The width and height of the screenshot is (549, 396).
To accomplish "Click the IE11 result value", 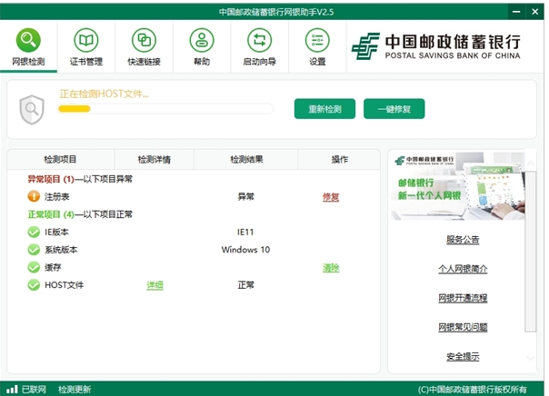I will point(245,232).
